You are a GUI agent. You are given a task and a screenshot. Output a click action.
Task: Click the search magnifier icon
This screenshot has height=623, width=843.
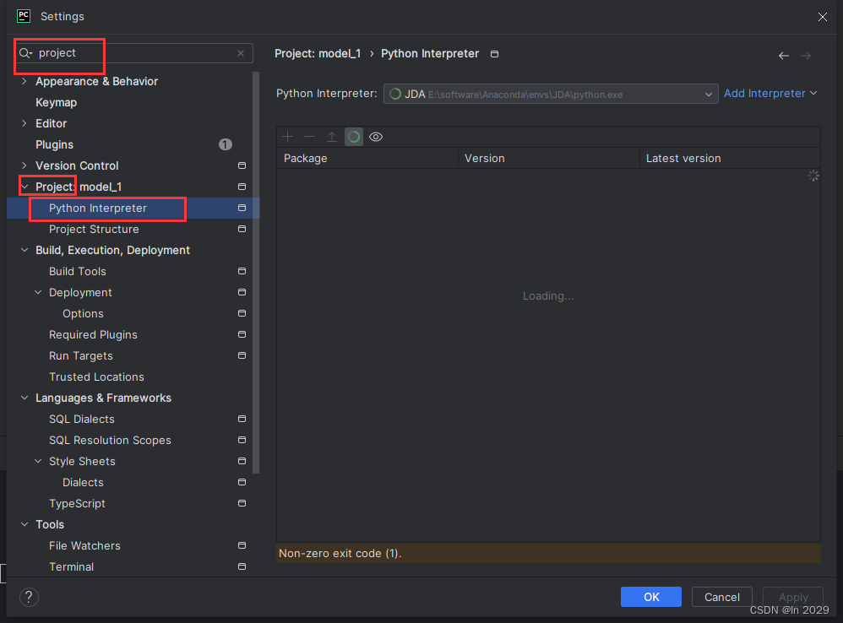coord(25,52)
